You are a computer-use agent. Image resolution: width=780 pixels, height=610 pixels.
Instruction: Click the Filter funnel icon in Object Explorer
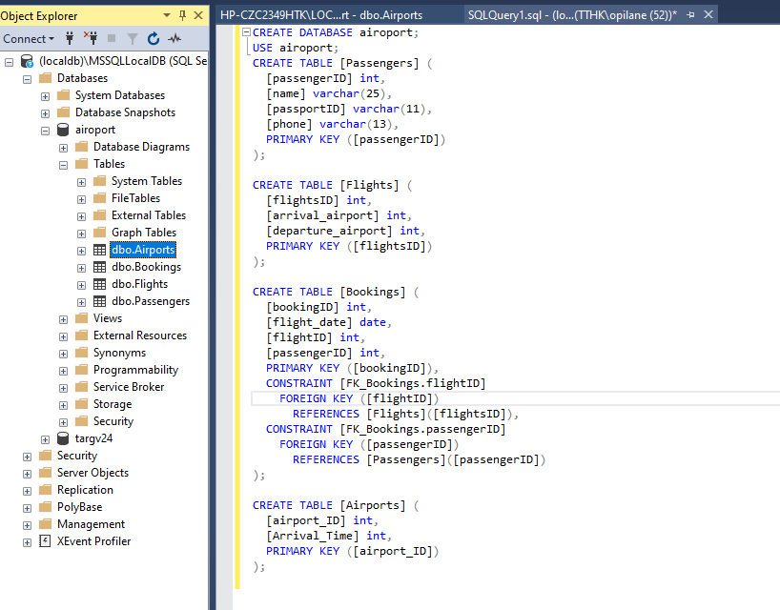click(133, 38)
